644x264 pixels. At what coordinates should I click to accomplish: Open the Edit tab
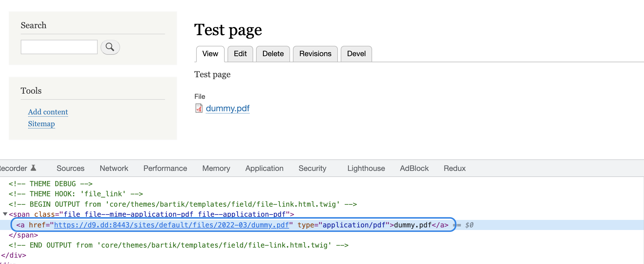coord(240,54)
